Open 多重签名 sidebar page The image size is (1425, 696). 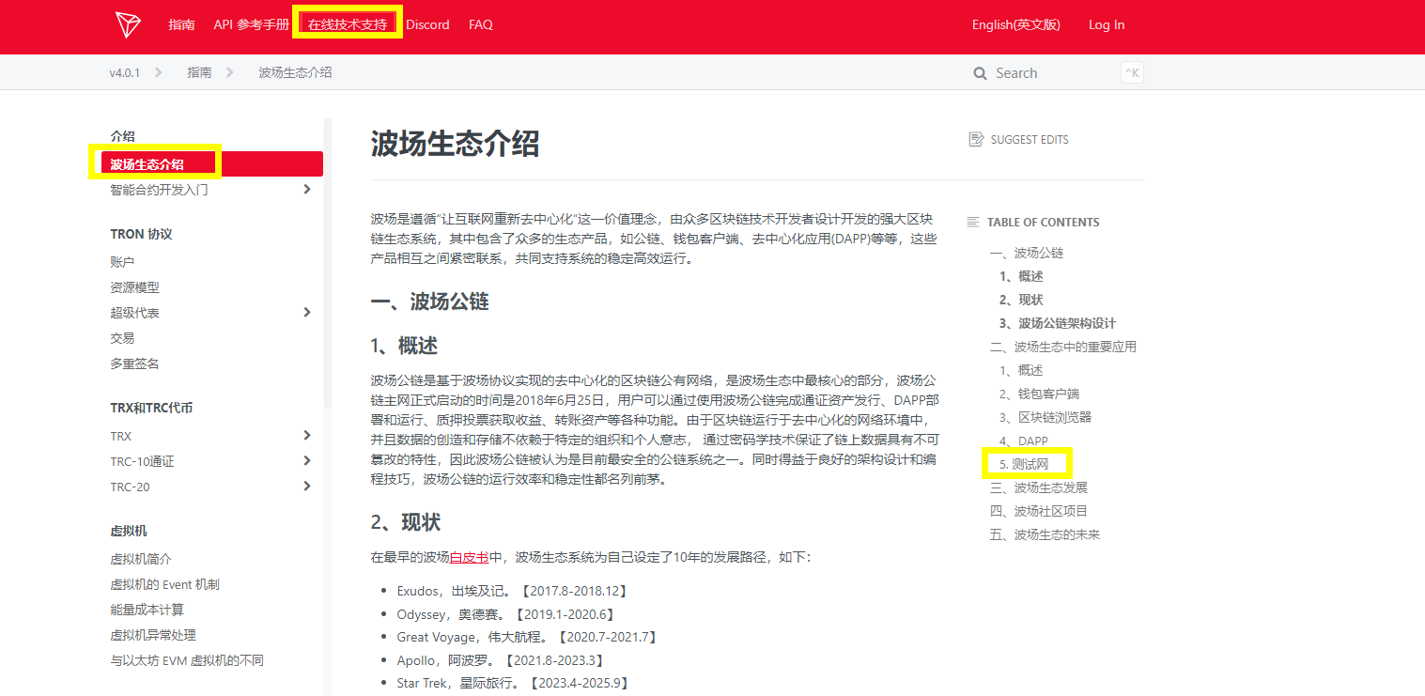click(134, 363)
